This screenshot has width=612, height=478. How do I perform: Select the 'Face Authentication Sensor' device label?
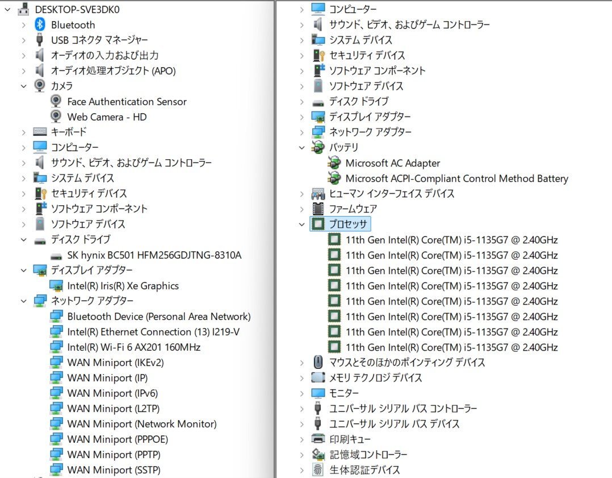click(x=127, y=102)
